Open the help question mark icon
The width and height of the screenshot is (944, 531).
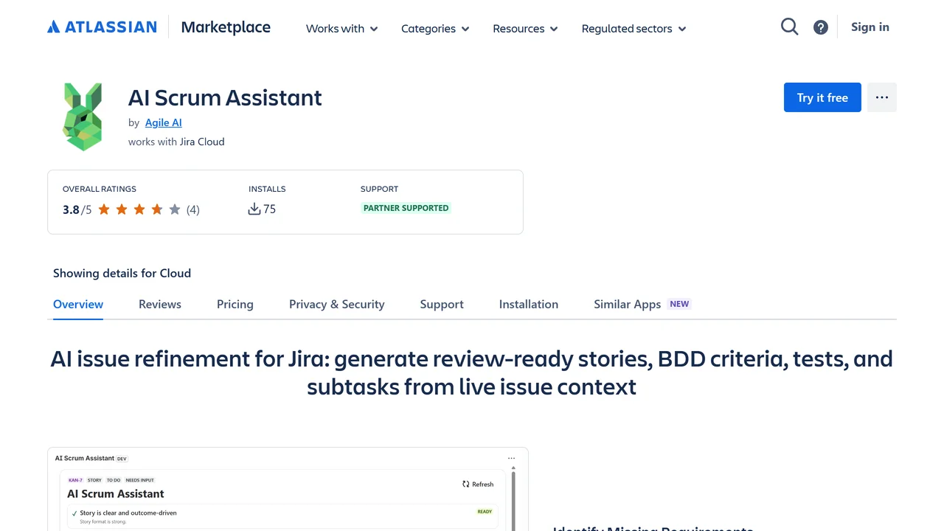821,27
